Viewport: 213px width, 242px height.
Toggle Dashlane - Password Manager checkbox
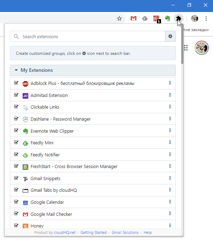pyautogui.click(x=16, y=119)
